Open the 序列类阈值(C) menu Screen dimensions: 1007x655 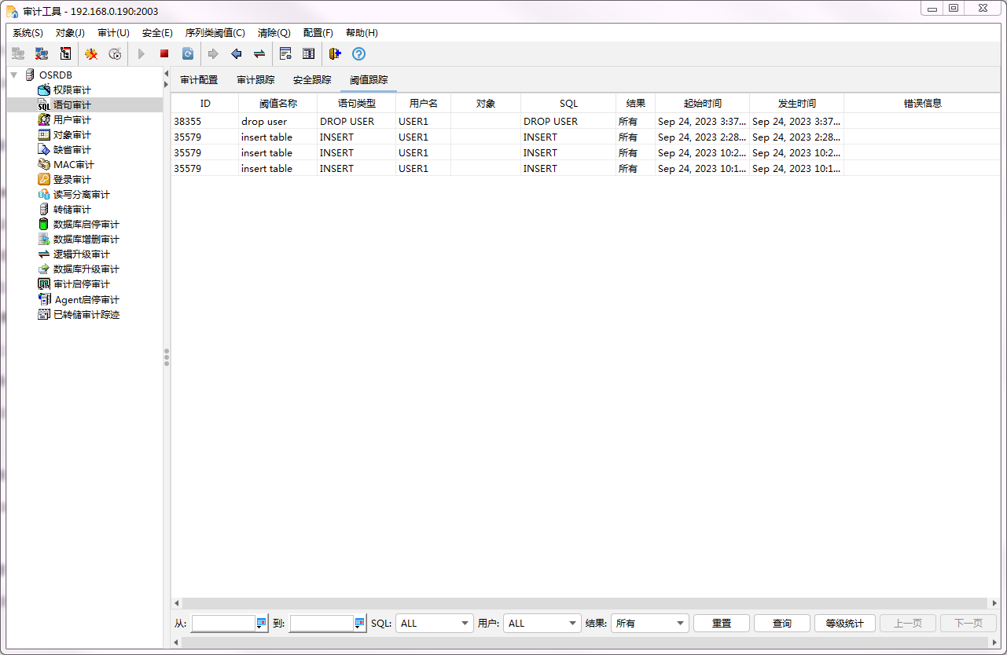pyautogui.click(x=215, y=33)
